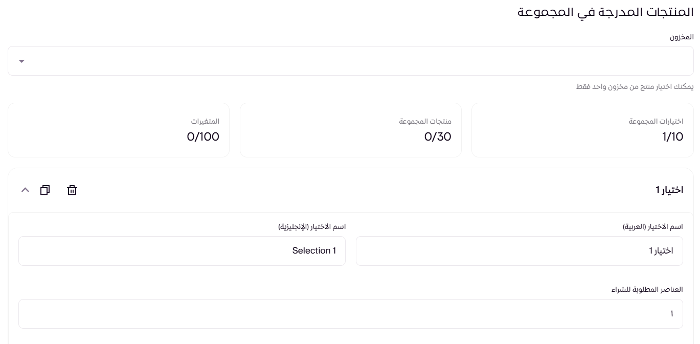Click the المتغيرات 0/100 counter card
The width and height of the screenshot is (700, 344).
(x=119, y=130)
